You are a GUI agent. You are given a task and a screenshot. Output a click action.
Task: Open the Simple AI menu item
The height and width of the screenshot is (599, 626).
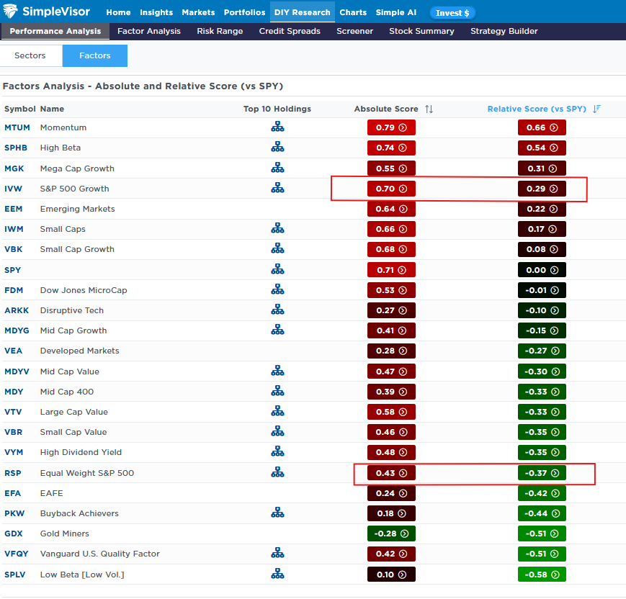click(396, 12)
